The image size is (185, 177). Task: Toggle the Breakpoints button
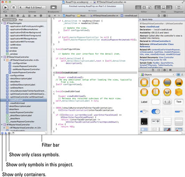(x=54, y=8)
